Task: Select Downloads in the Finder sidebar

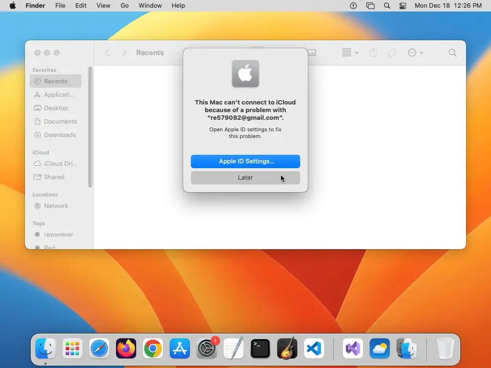Action: 56,135
